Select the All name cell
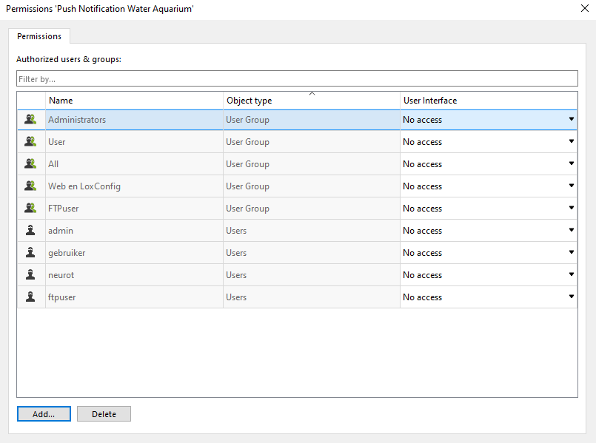596x443 pixels. click(x=134, y=164)
